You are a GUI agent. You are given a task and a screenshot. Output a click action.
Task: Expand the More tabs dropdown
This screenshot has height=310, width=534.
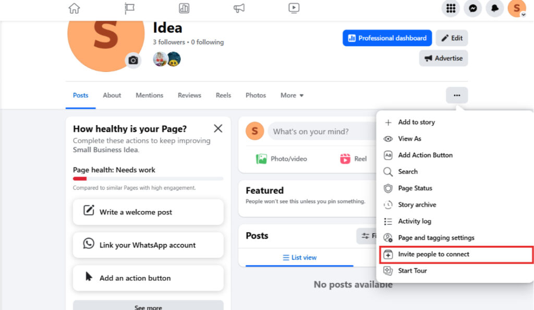(292, 95)
